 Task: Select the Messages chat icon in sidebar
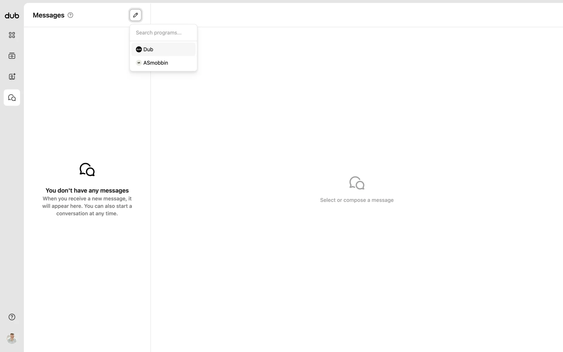tap(12, 98)
